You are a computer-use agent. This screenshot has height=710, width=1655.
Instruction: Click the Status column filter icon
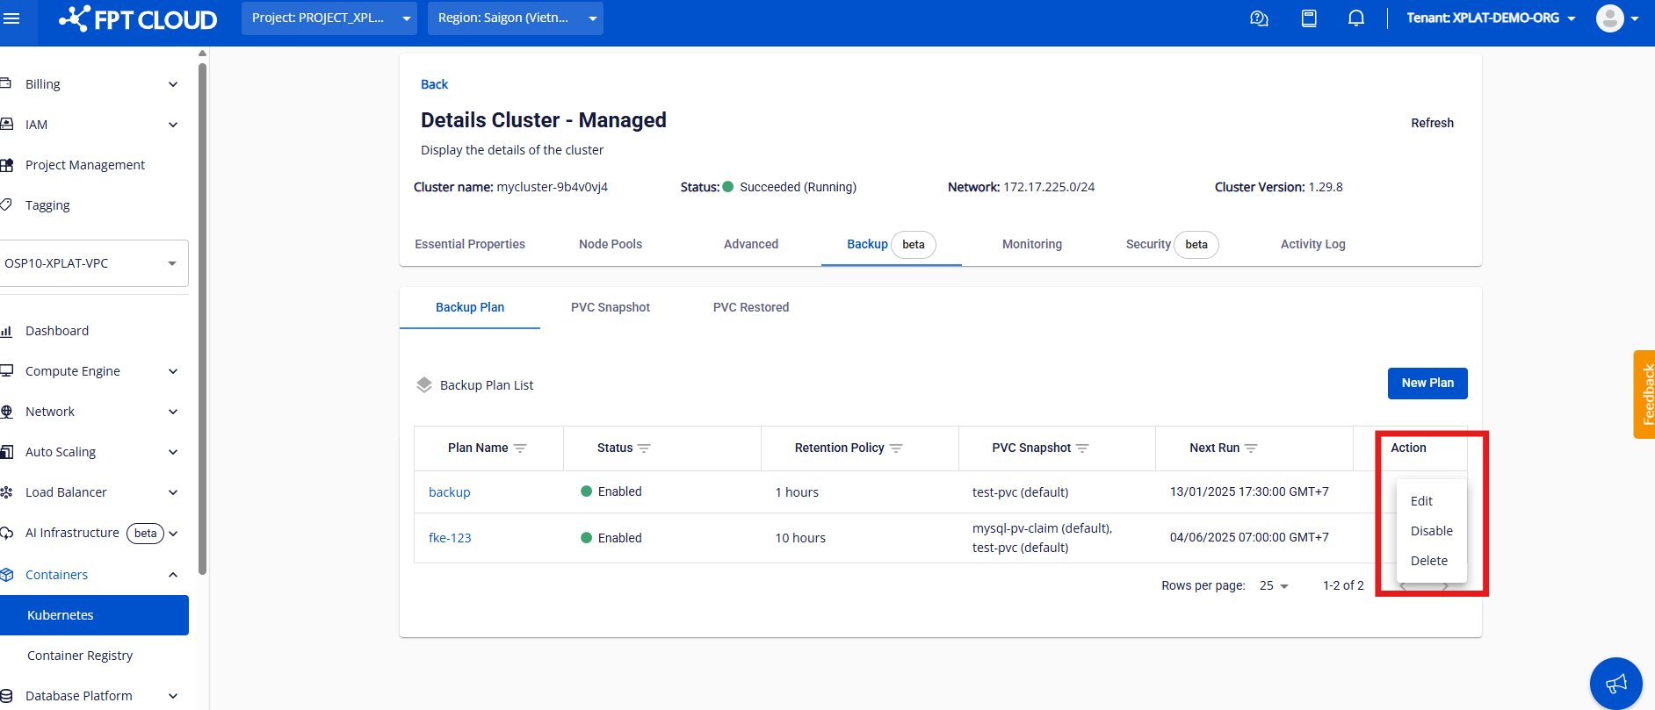[x=644, y=448]
